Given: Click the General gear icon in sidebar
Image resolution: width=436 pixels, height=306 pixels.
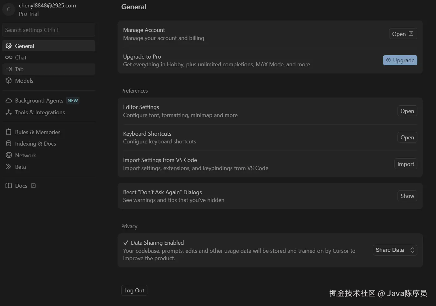Looking at the screenshot, I should (x=9, y=46).
